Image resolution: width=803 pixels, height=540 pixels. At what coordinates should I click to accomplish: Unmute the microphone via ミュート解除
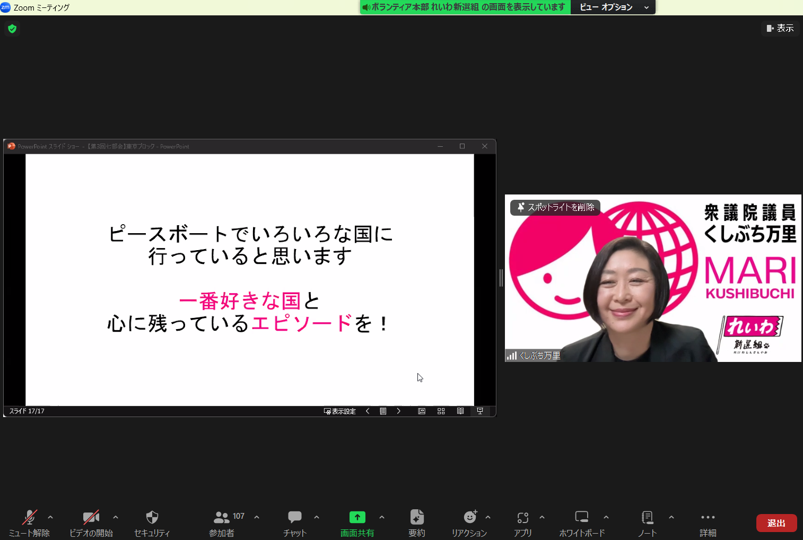(x=29, y=522)
